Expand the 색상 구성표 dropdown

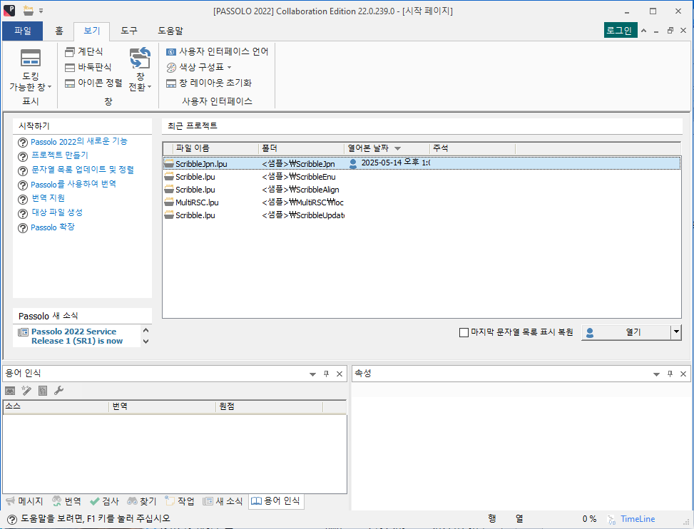click(199, 67)
